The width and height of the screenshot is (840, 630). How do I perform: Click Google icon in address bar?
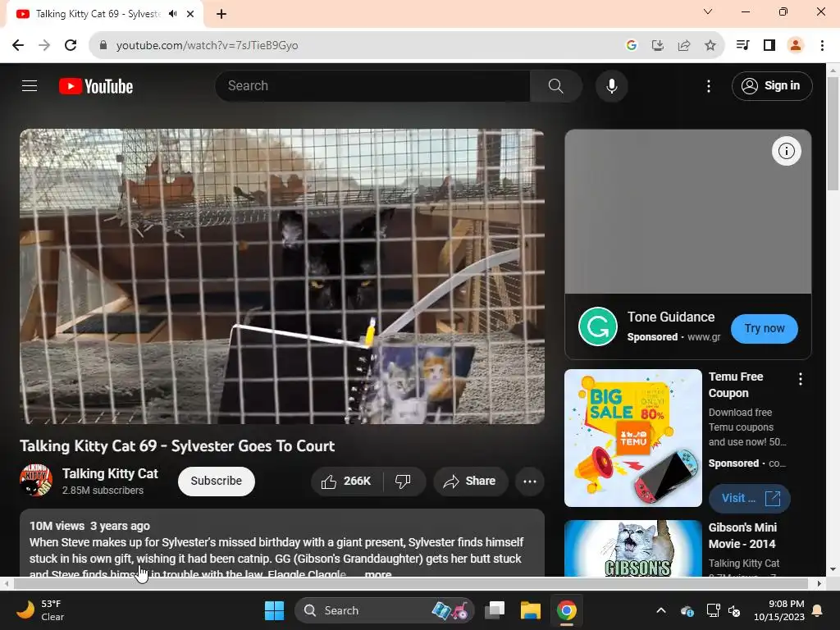pos(631,46)
